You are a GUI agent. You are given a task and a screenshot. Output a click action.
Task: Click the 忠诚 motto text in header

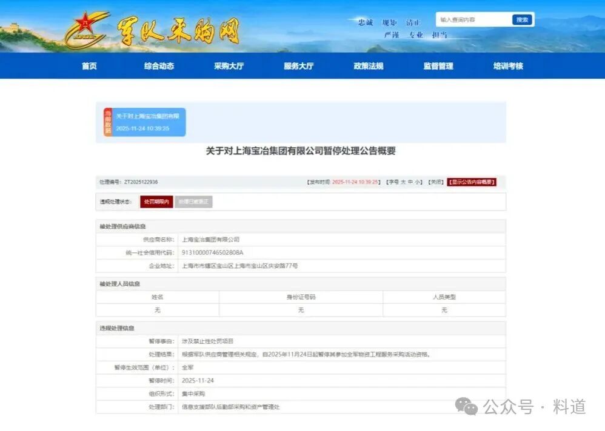pyautogui.click(x=366, y=22)
